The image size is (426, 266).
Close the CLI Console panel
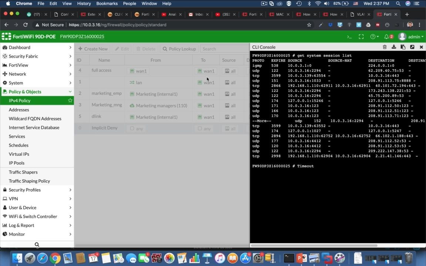[421, 47]
